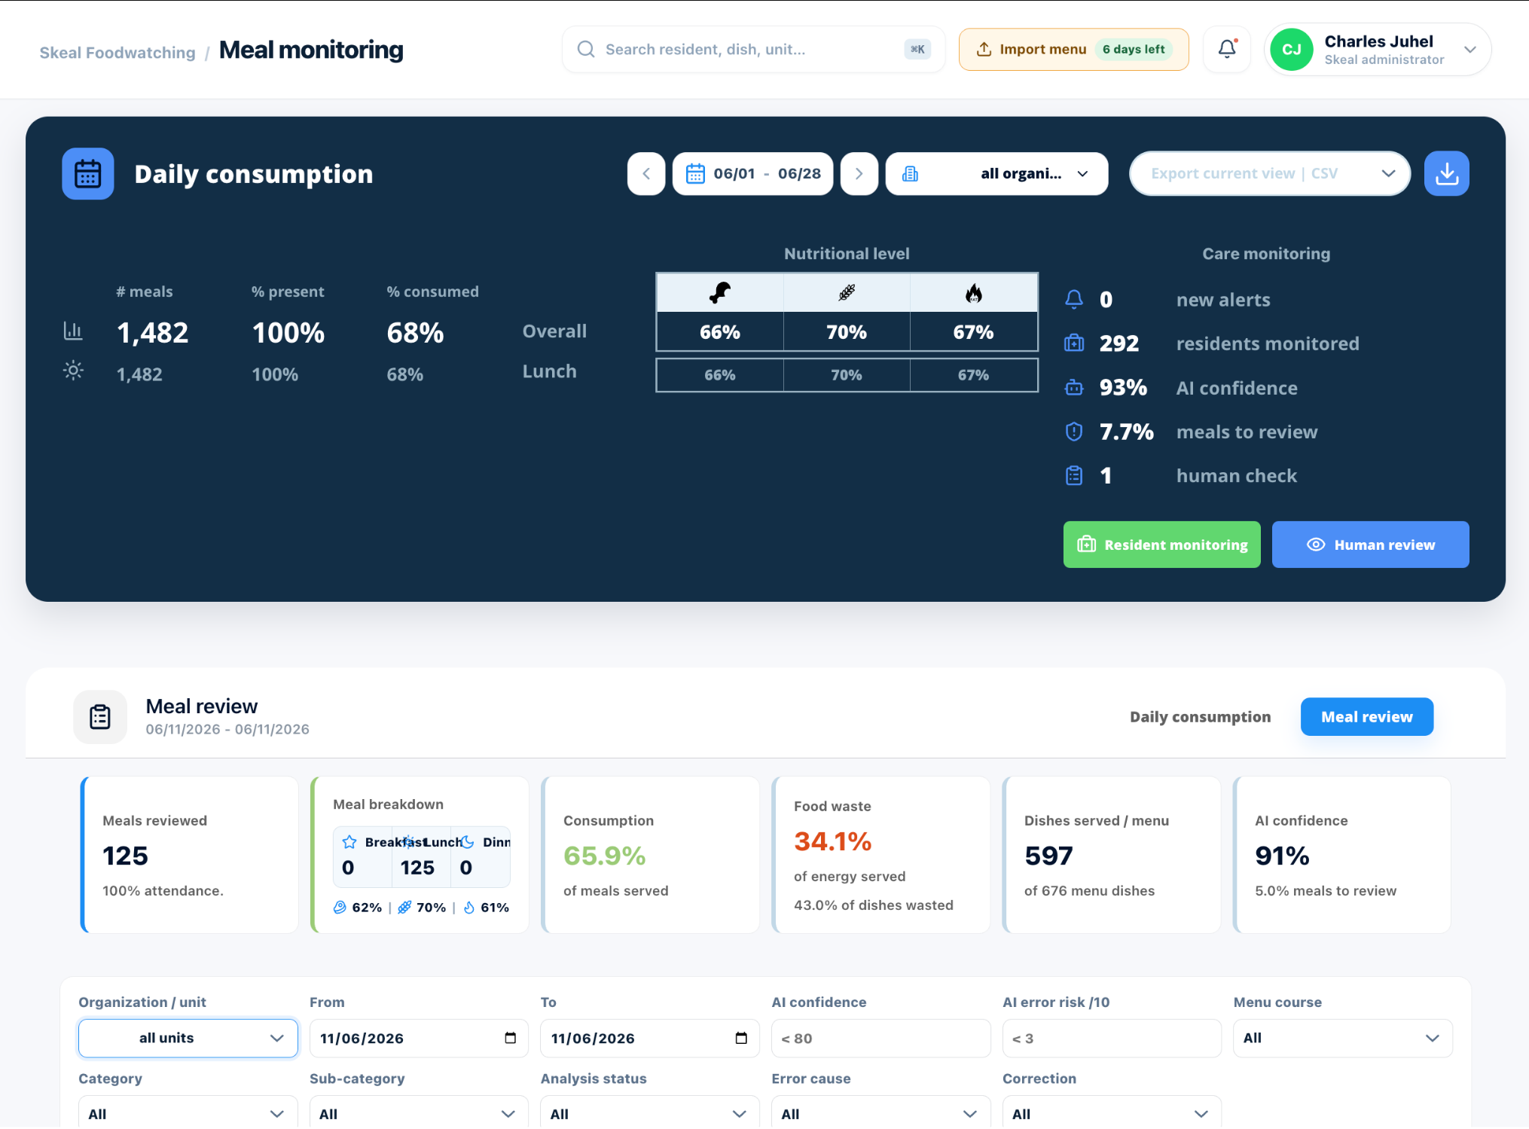This screenshot has width=1529, height=1129.
Task: Click the meals to review shield icon
Action: [x=1074, y=432]
